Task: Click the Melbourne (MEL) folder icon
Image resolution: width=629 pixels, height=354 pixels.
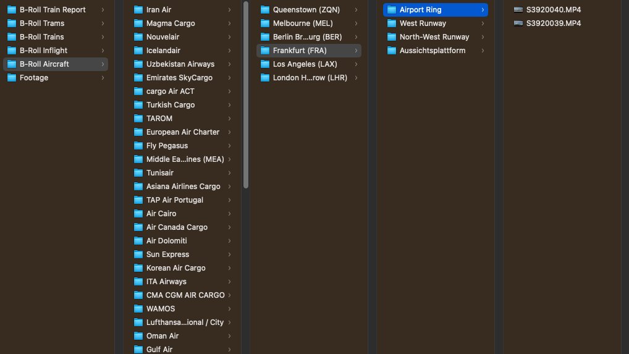Action: point(265,23)
